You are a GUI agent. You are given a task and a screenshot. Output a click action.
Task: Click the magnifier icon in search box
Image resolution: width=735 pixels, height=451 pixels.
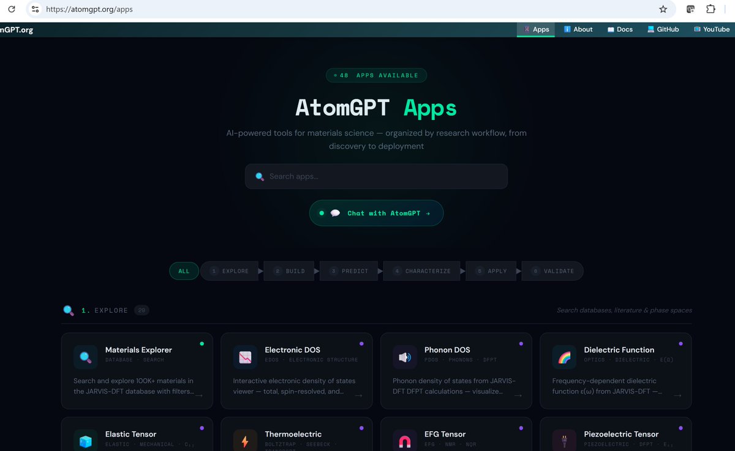pyautogui.click(x=260, y=176)
